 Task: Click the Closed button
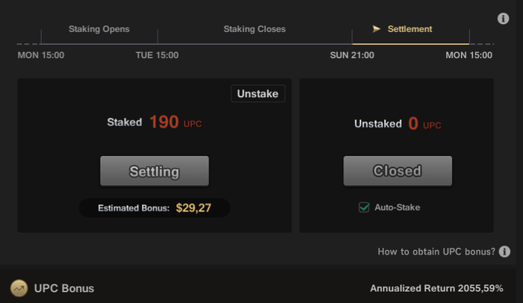click(x=397, y=171)
